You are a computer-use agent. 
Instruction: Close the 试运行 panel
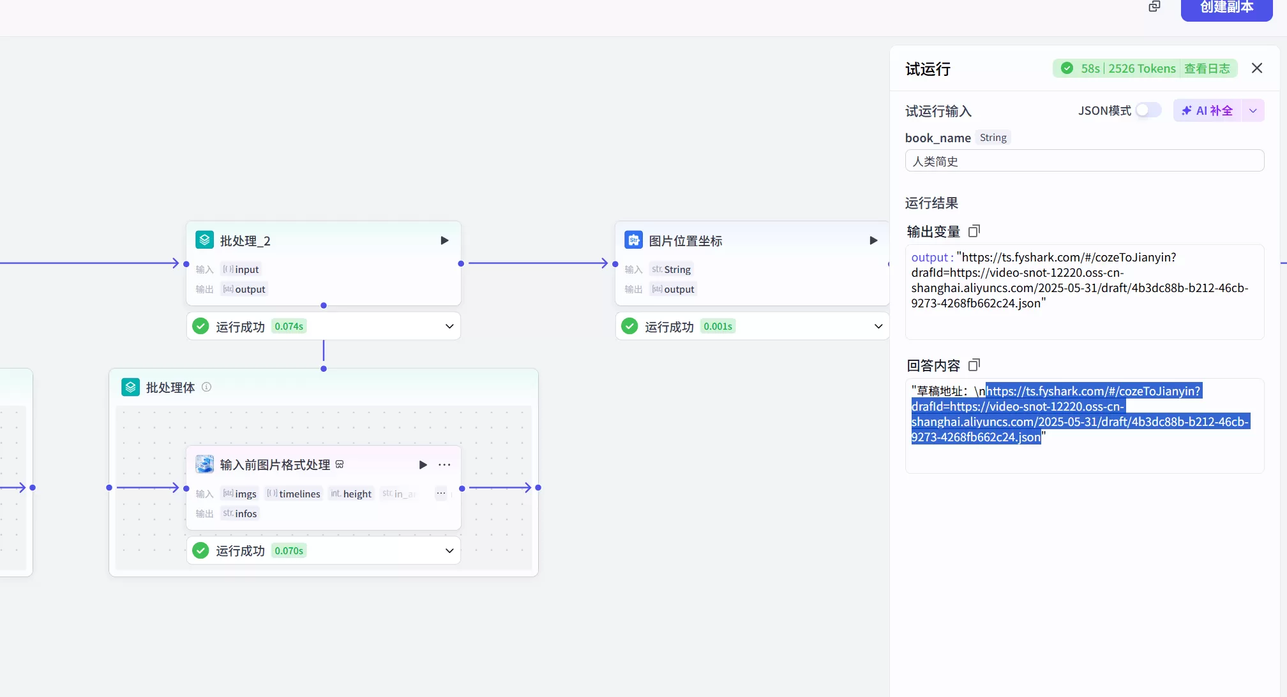(1257, 68)
